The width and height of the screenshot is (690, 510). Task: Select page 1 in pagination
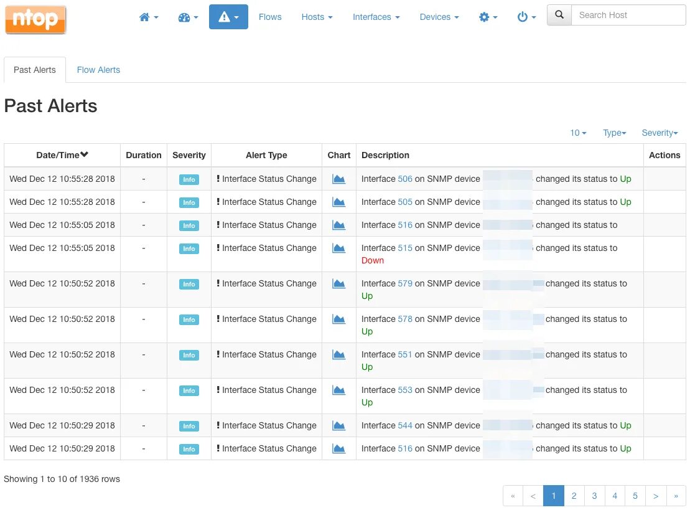point(554,496)
